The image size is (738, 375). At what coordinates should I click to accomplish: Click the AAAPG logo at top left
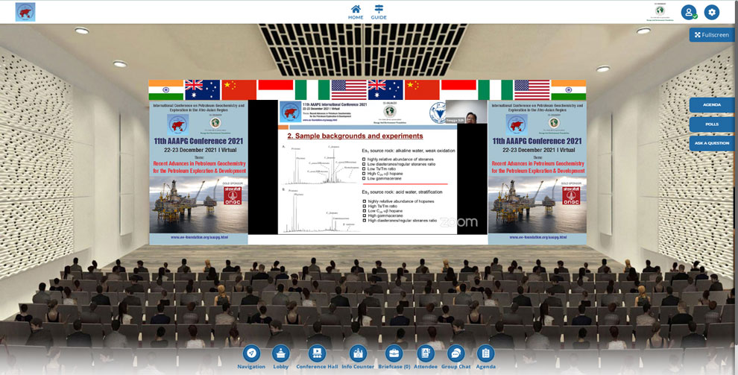click(x=25, y=12)
